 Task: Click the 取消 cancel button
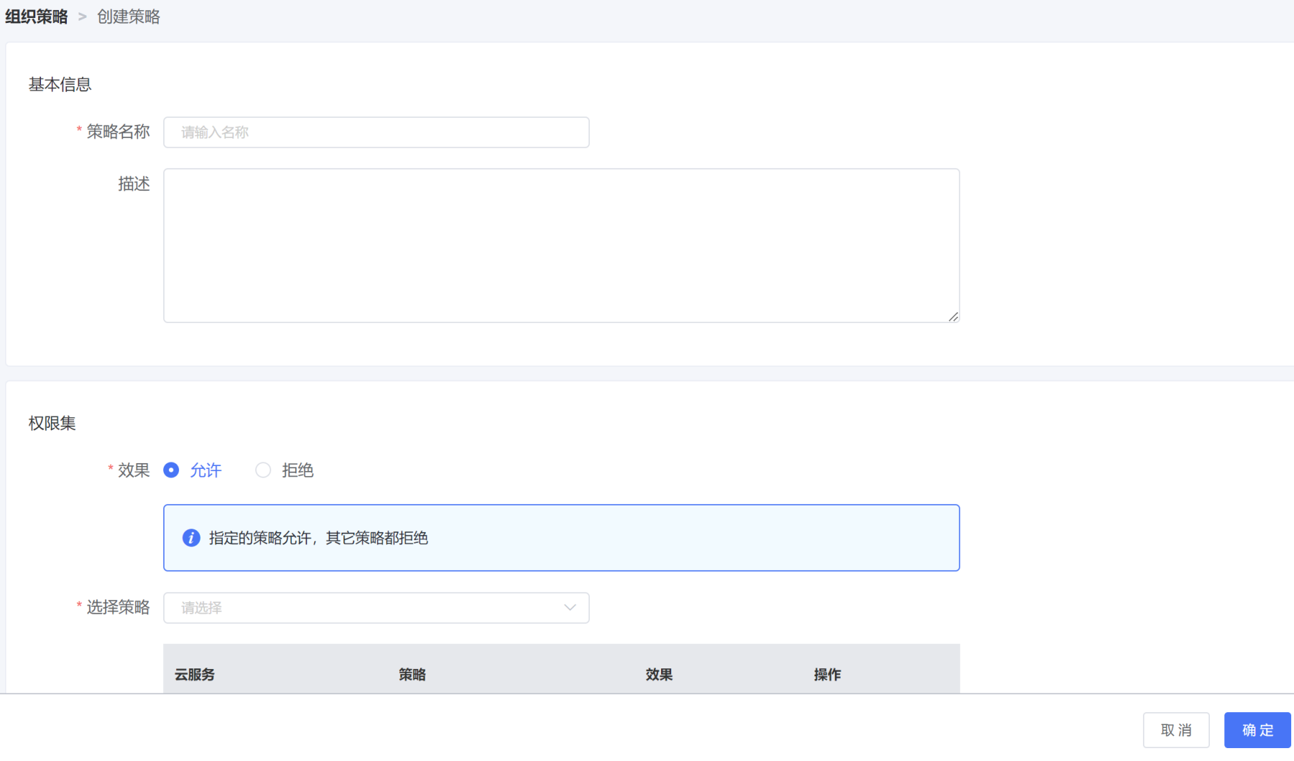[x=1176, y=730]
